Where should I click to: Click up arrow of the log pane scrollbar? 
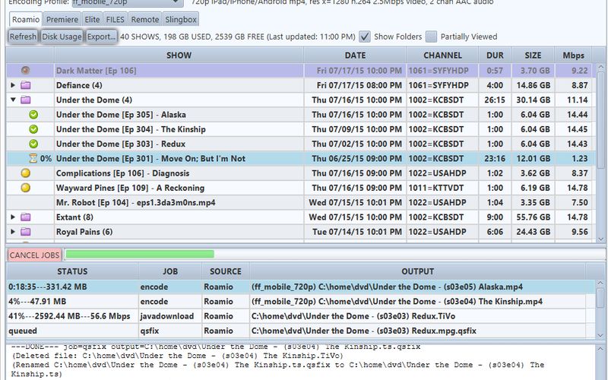pos(600,350)
